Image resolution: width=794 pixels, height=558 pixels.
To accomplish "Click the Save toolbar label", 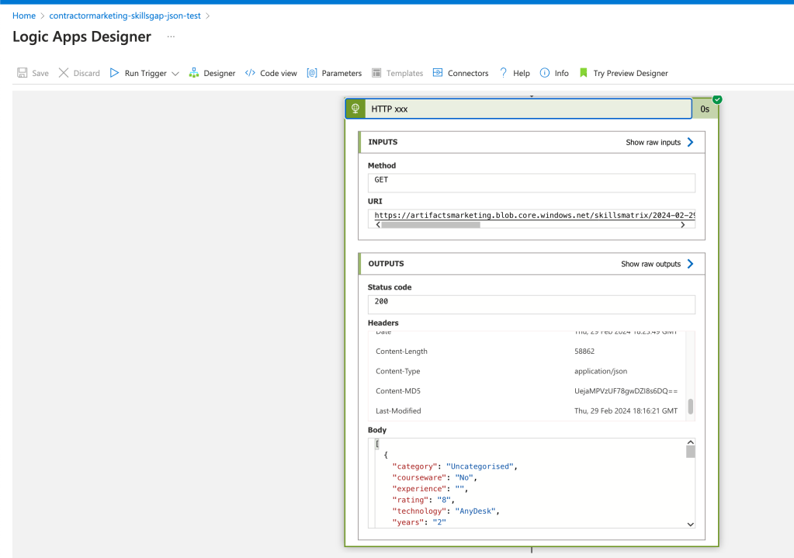I will 40,74.
